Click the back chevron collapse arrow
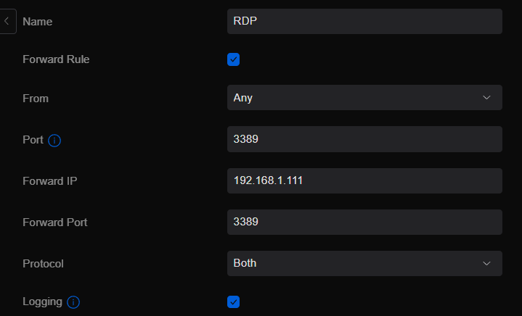 pyautogui.click(x=7, y=21)
